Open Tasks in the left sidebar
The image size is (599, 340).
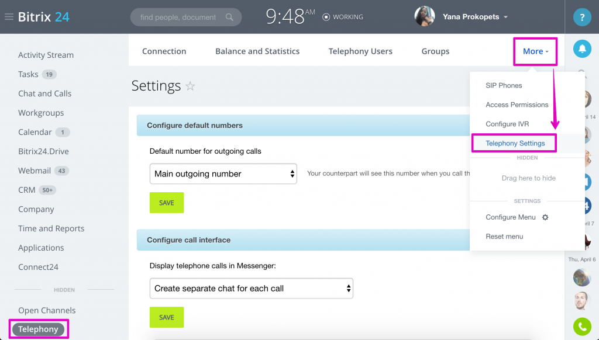pos(28,74)
